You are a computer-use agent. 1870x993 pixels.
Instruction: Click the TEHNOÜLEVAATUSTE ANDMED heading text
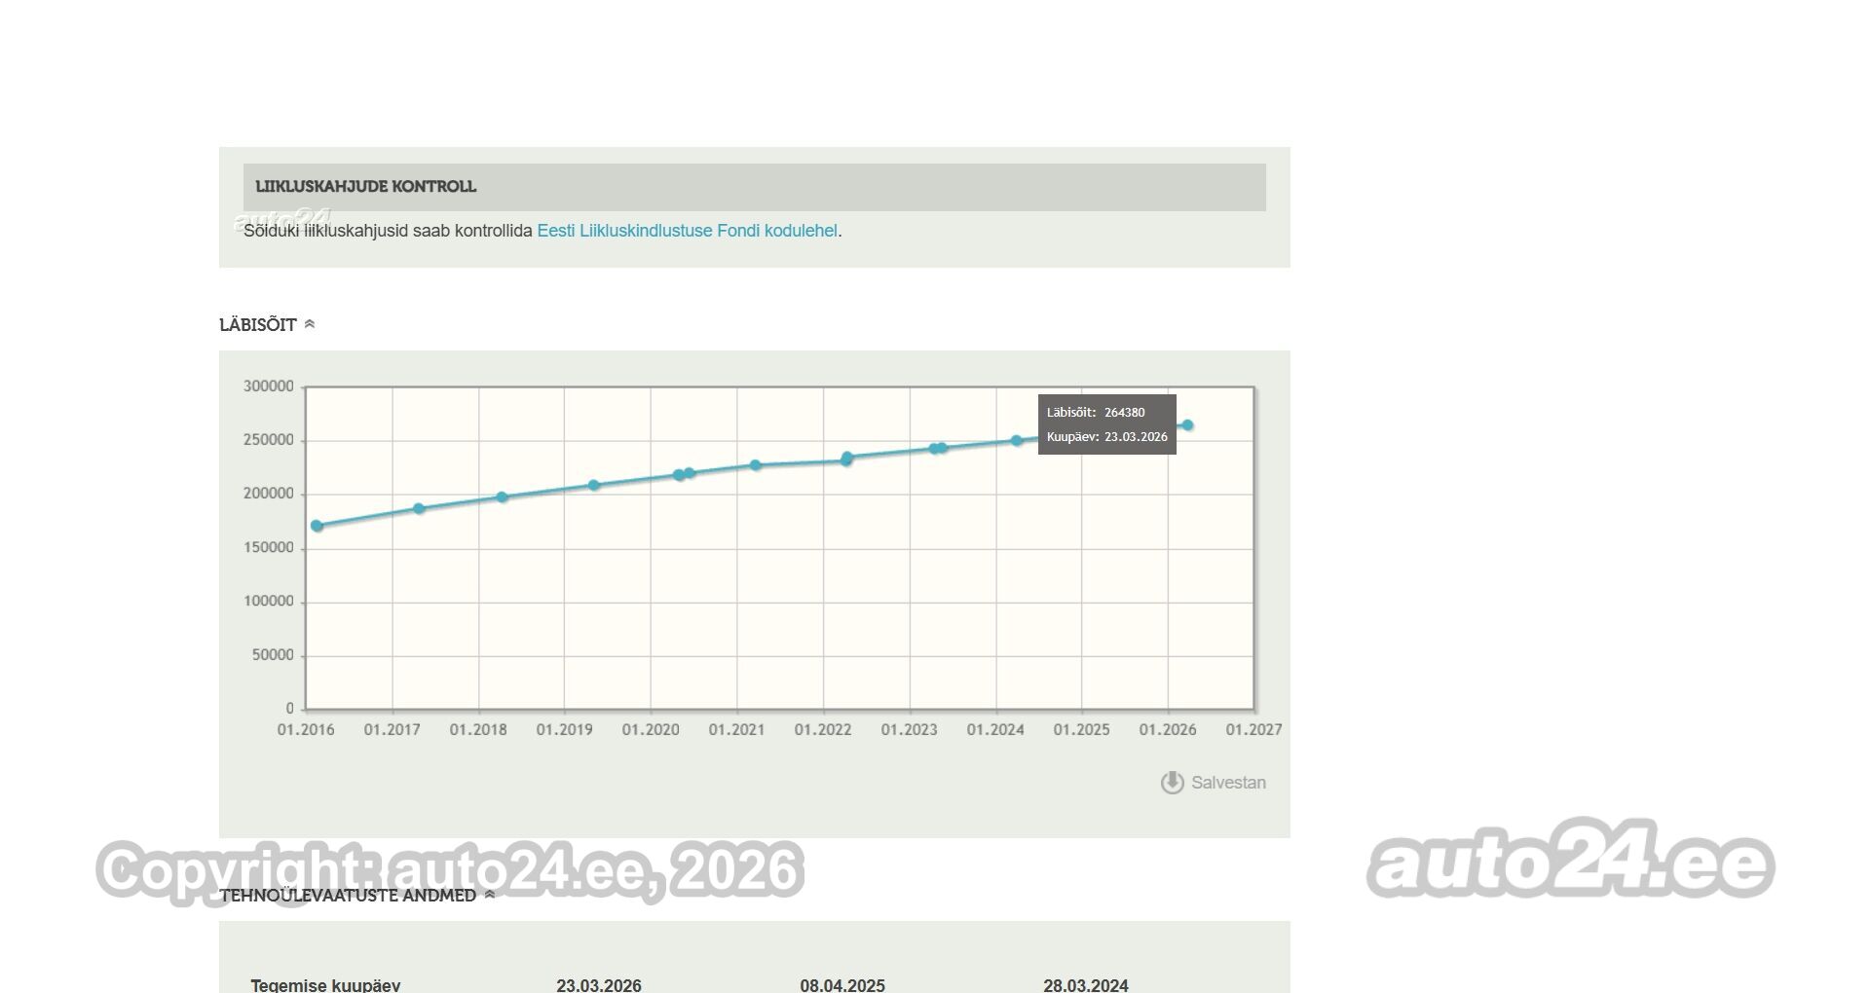coord(348,896)
